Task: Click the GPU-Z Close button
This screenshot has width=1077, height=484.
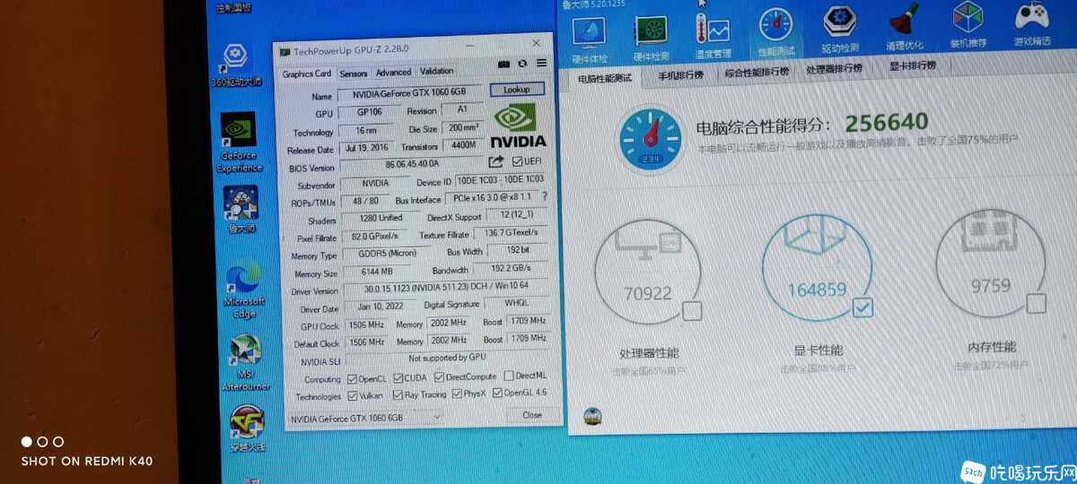Action: pyautogui.click(x=532, y=414)
